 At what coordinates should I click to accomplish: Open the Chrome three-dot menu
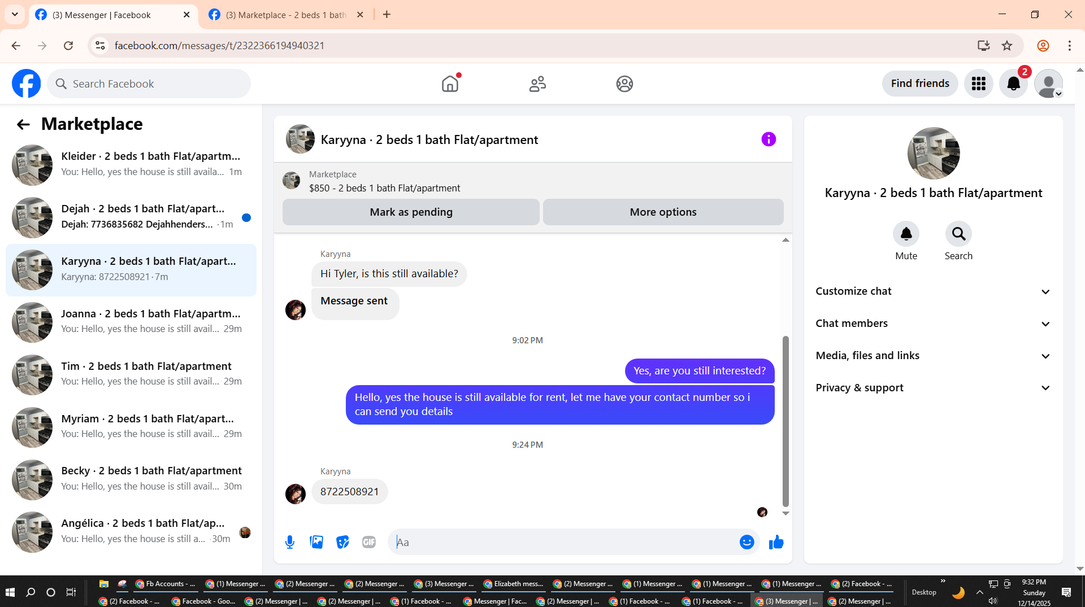click(x=1070, y=46)
